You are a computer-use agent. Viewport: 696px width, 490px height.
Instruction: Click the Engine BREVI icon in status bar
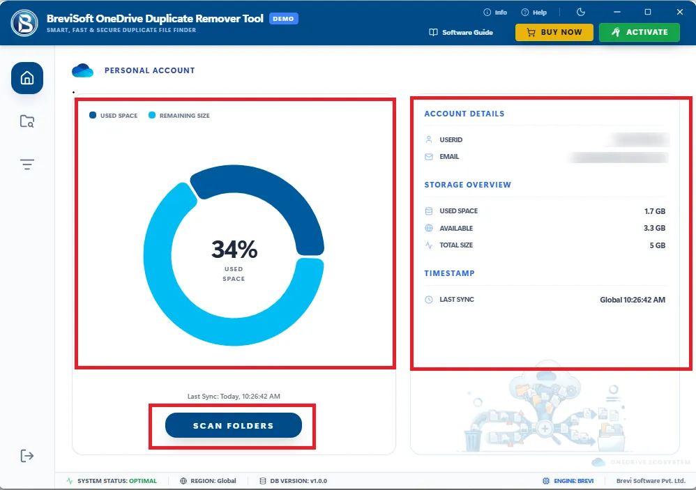click(546, 481)
